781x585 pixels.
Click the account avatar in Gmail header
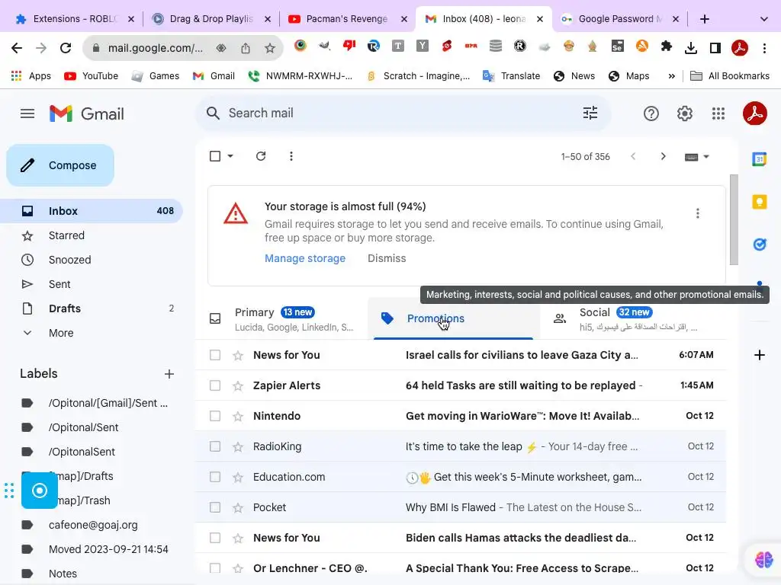tap(754, 113)
